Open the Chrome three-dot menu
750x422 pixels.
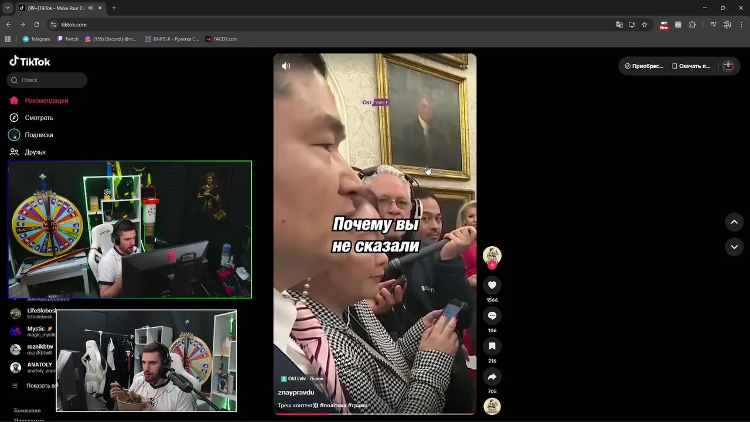point(742,25)
